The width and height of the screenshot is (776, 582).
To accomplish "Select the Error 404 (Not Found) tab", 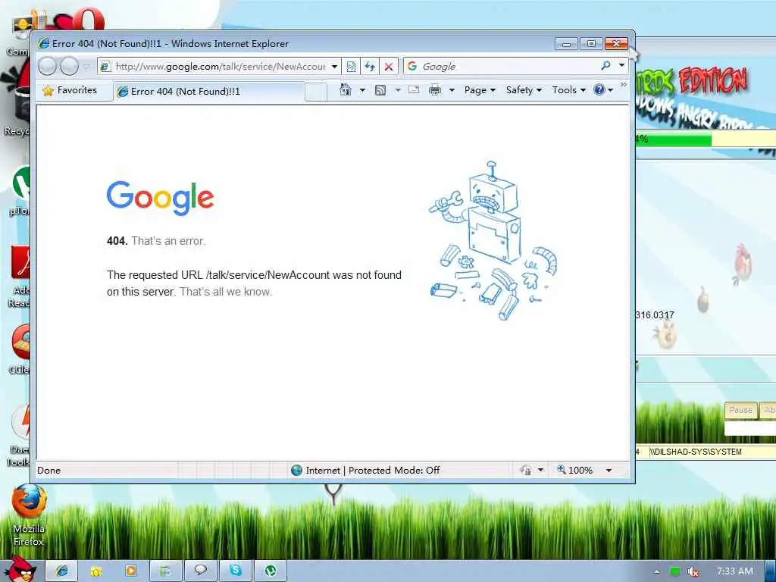I will click(x=208, y=92).
